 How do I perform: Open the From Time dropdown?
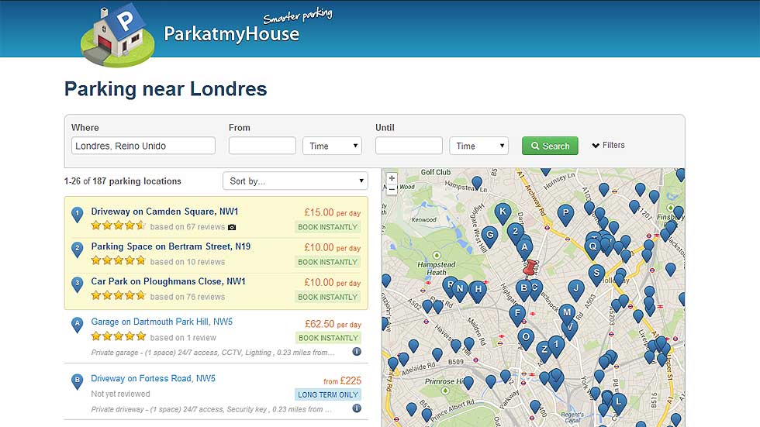332,146
